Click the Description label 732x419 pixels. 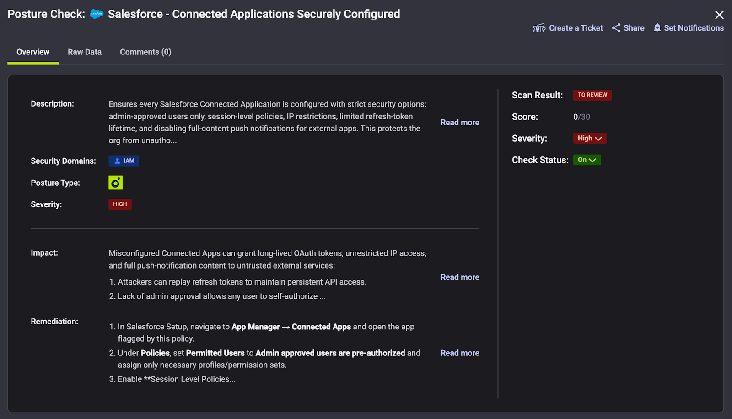click(52, 104)
